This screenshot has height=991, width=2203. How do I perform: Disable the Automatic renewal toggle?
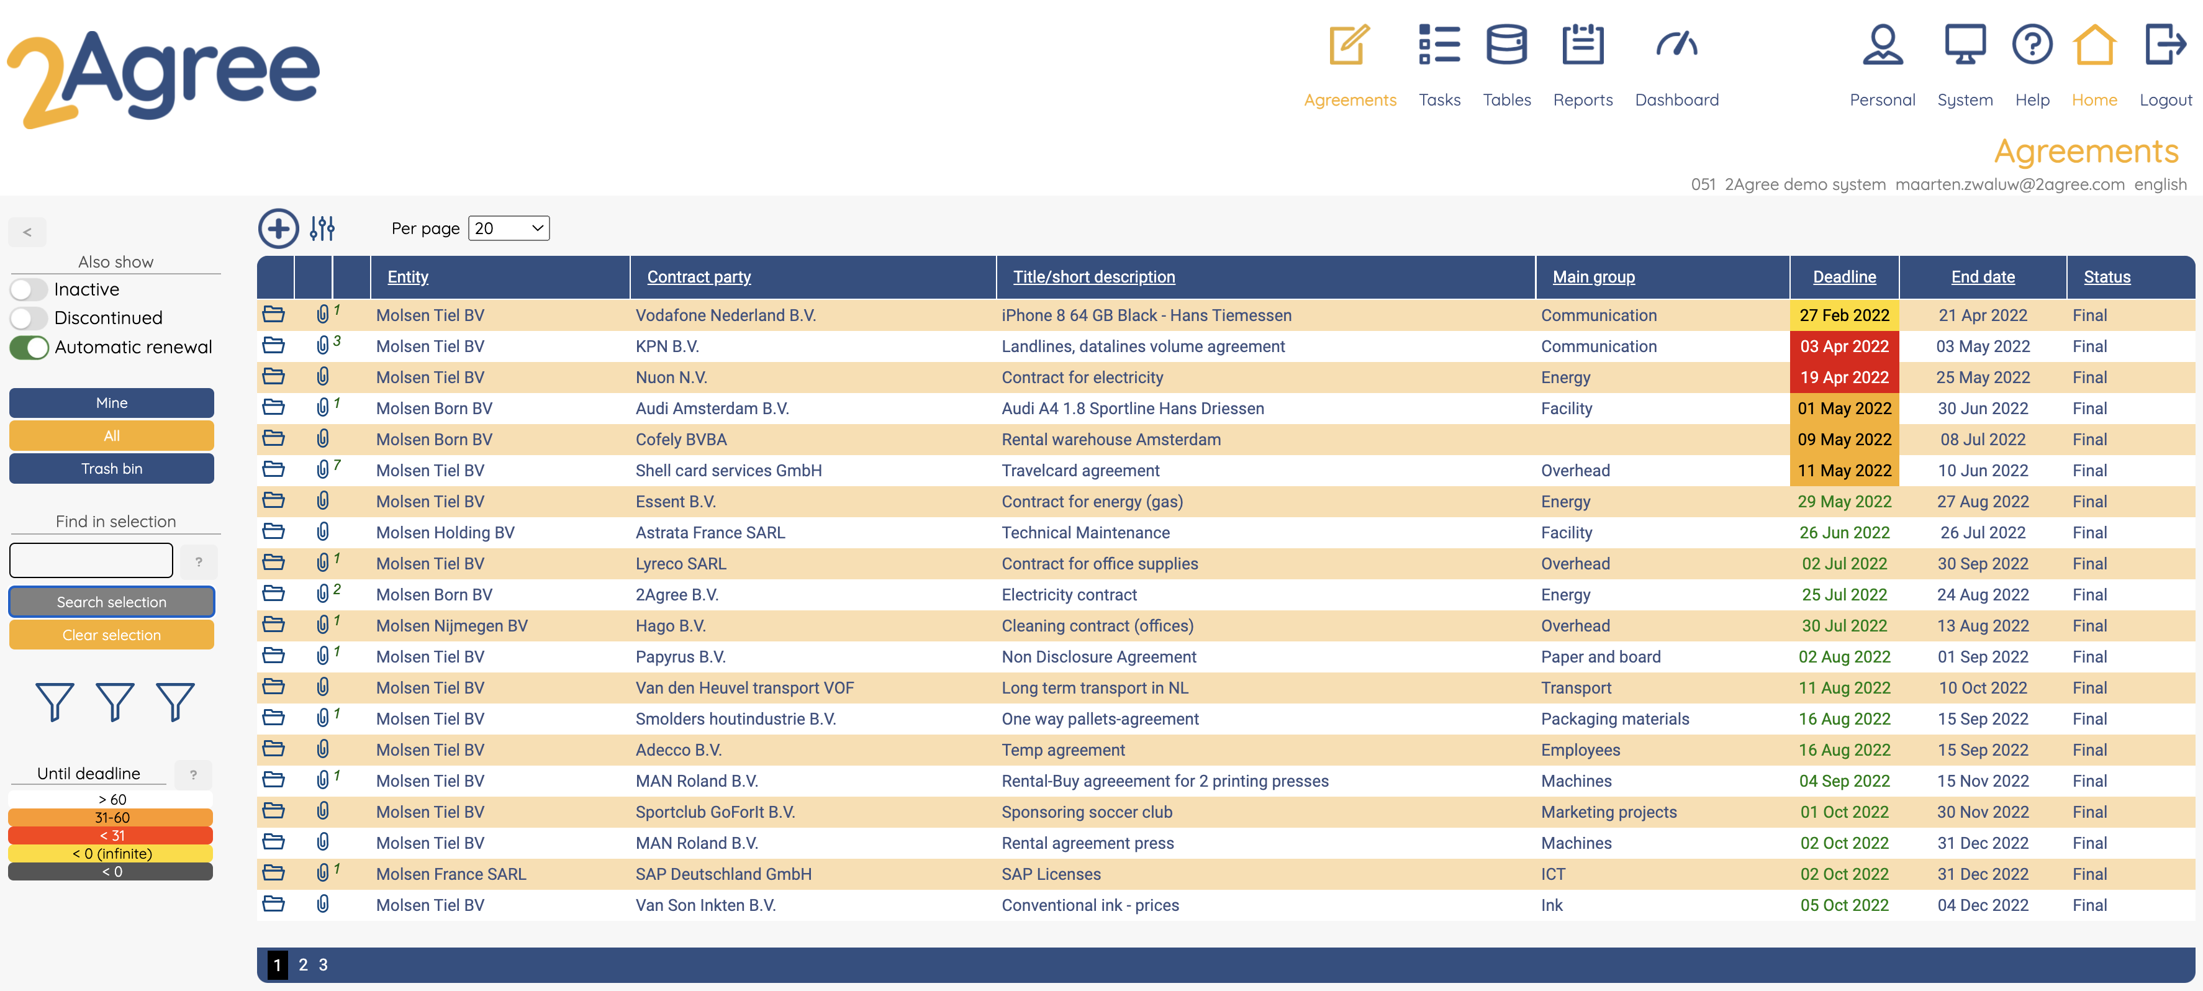[29, 348]
